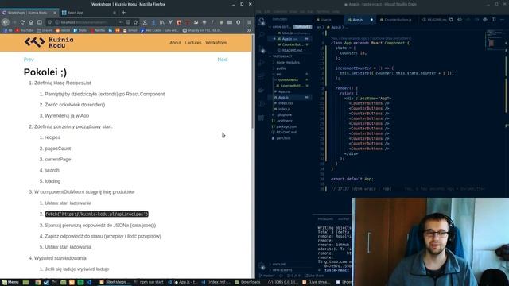Screen dimensions: 509x286
Task: Click the 'currentPage' list item
Action: 58,159
